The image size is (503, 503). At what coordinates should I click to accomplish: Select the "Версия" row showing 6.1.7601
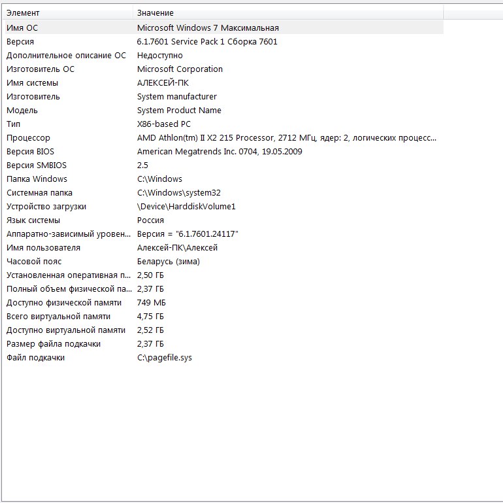coord(20,41)
